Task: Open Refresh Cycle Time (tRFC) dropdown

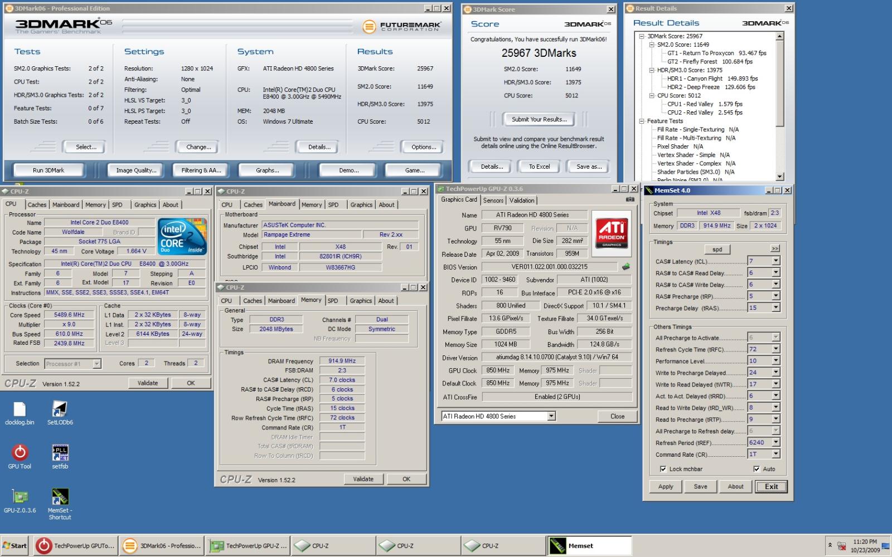Action: point(775,349)
